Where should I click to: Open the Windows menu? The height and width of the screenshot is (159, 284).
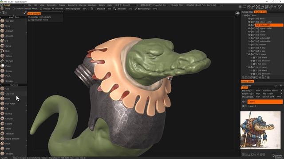pos(92,5)
